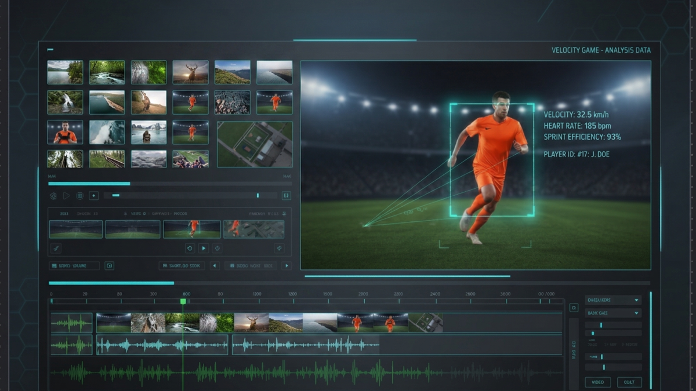Select the front-facing orange player portrait thumbnail
Viewport: 696px width, 391px height.
[65, 132]
